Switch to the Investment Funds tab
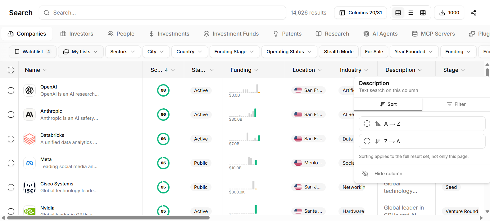 231,34
